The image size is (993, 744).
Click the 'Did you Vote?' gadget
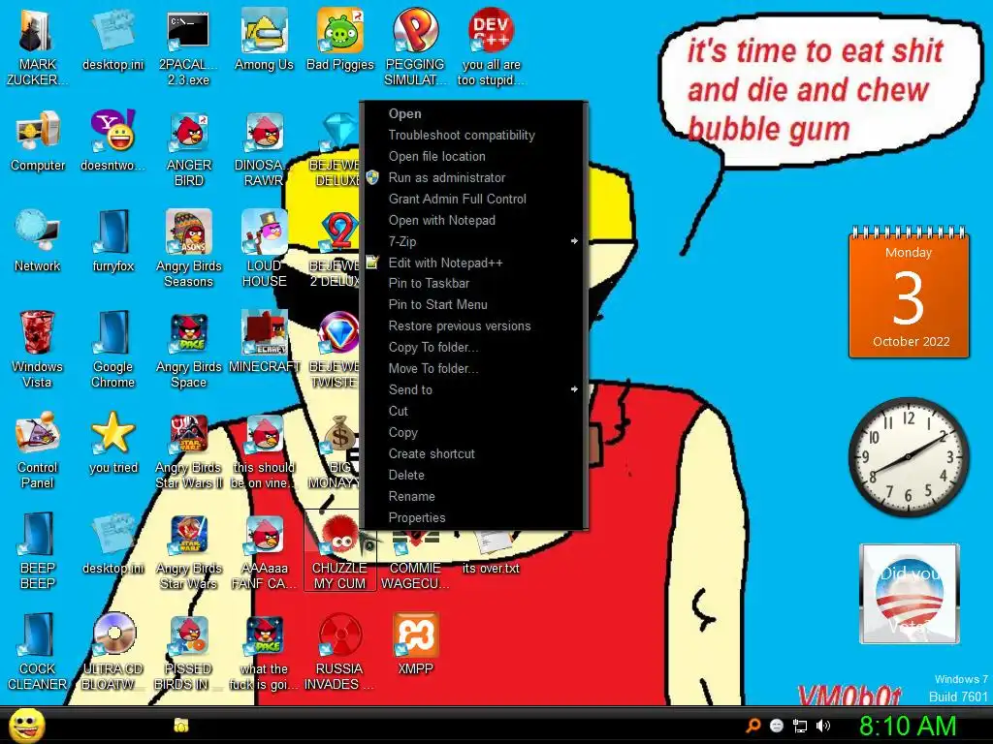tap(910, 594)
